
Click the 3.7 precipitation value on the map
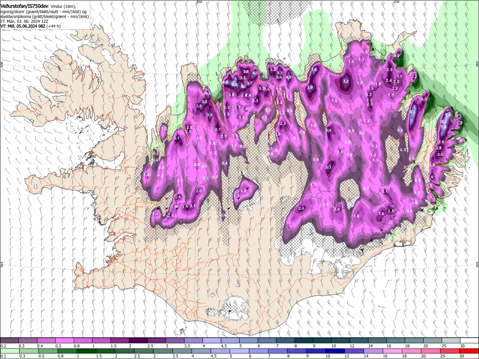coord(249,83)
